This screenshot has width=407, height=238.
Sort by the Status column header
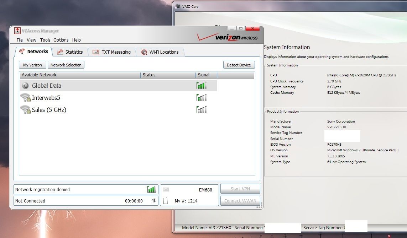(168, 75)
